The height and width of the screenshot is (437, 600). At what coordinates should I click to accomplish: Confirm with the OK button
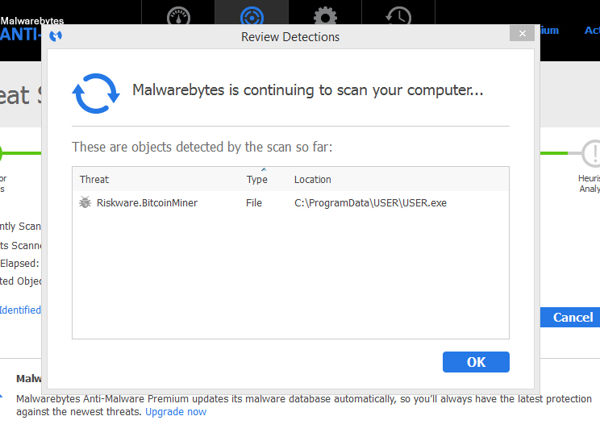[x=476, y=362]
